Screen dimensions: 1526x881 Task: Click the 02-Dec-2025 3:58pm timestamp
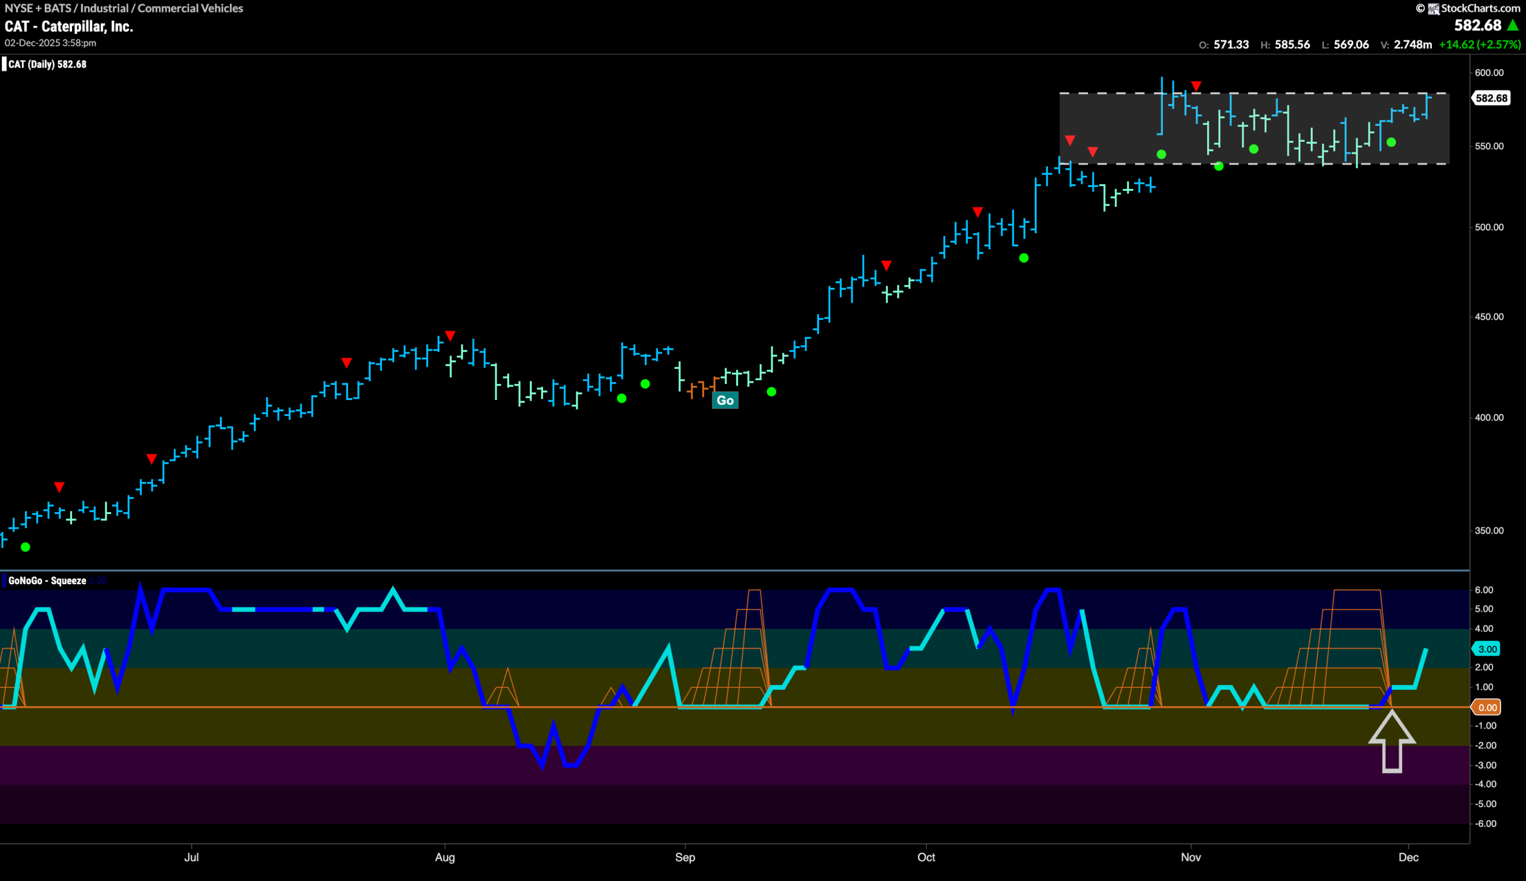(x=51, y=43)
